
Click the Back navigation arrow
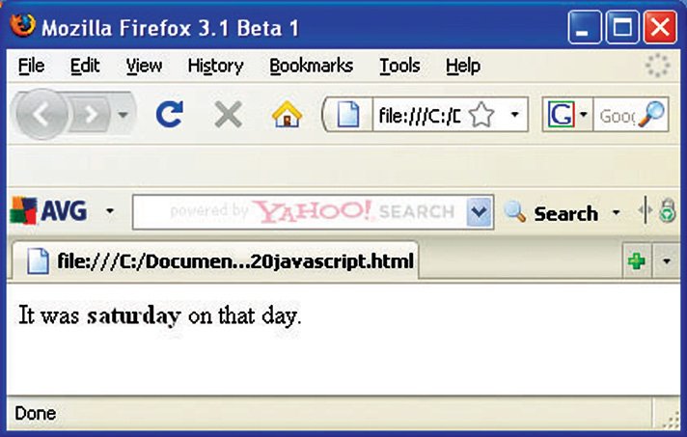click(41, 115)
